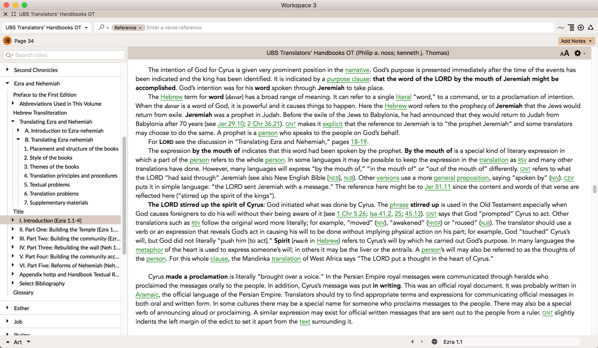Expand the Esther tree node
The image size is (598, 348).
(x=7, y=308)
